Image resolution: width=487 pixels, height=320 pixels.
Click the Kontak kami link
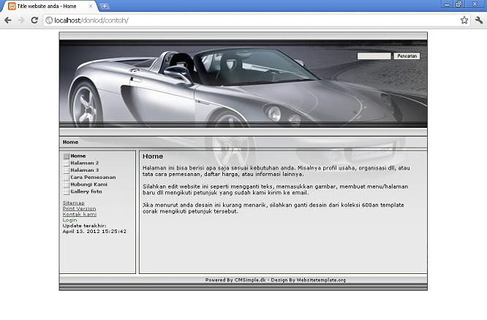[x=80, y=214]
